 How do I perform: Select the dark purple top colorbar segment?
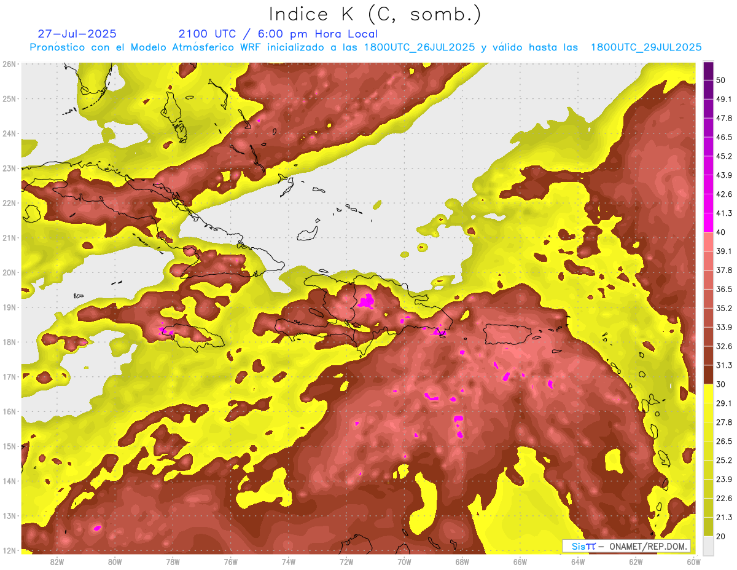point(708,71)
